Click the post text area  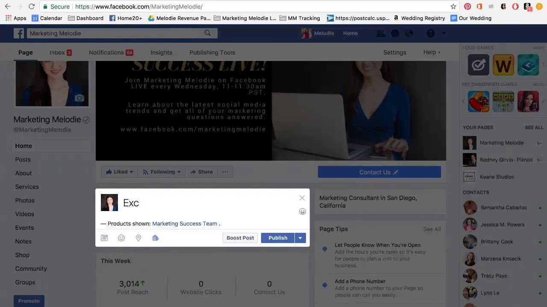[209, 203]
